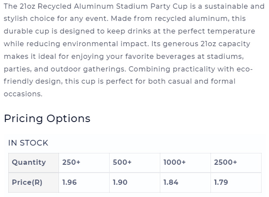Click the 1.96 price cell
The width and height of the screenshot is (269, 197).
84,183
